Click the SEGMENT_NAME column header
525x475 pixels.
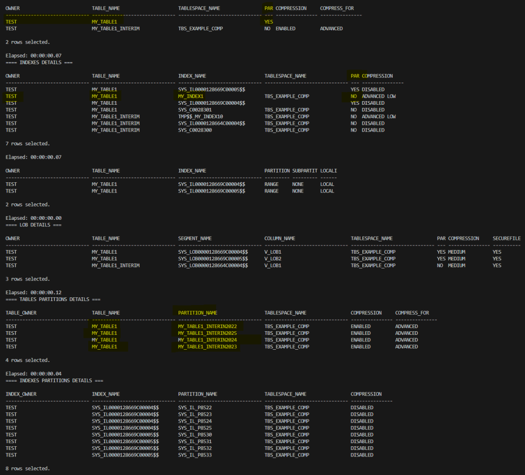coord(195,238)
